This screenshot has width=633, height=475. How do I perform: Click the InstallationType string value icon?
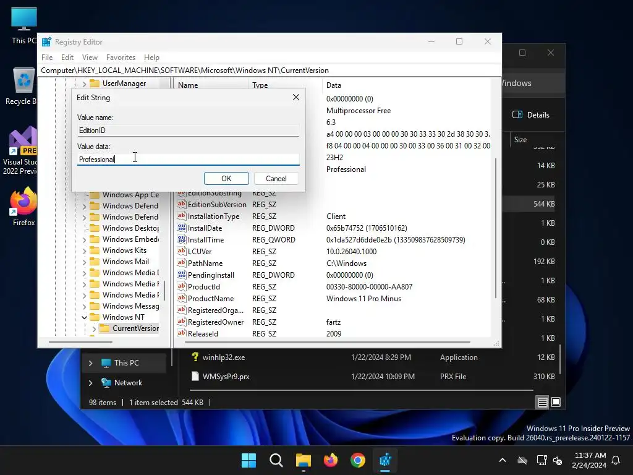click(x=182, y=216)
